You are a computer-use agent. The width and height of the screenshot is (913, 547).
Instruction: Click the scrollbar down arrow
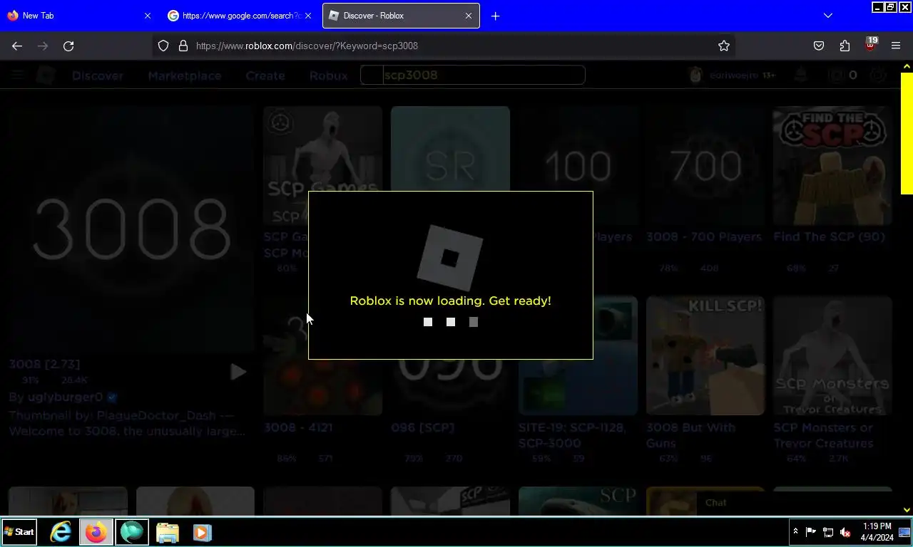(907, 510)
